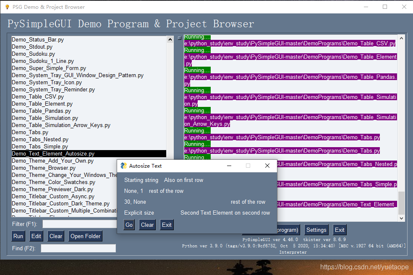The height and width of the screenshot is (275, 413).
Task: Select Demo_Titlebar_Custom_Dark_Theme.py
Action: 63,203
